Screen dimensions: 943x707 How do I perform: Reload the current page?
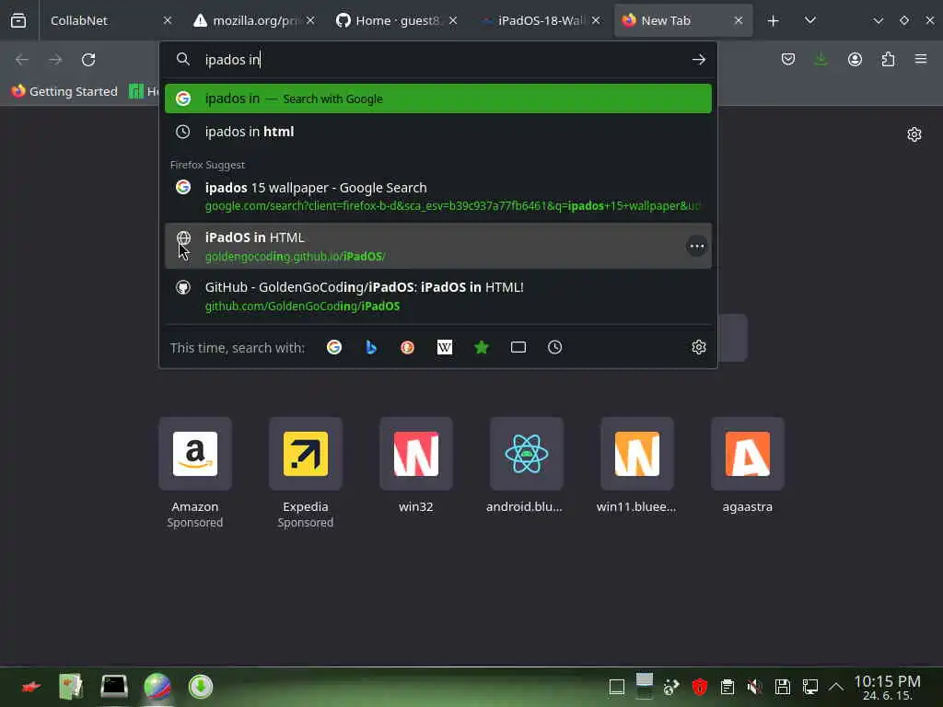[x=88, y=60]
